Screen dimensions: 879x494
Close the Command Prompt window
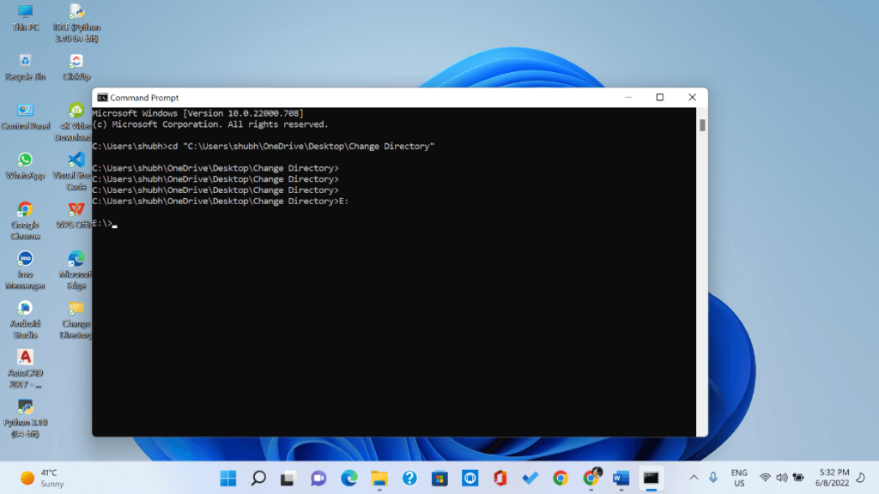693,98
